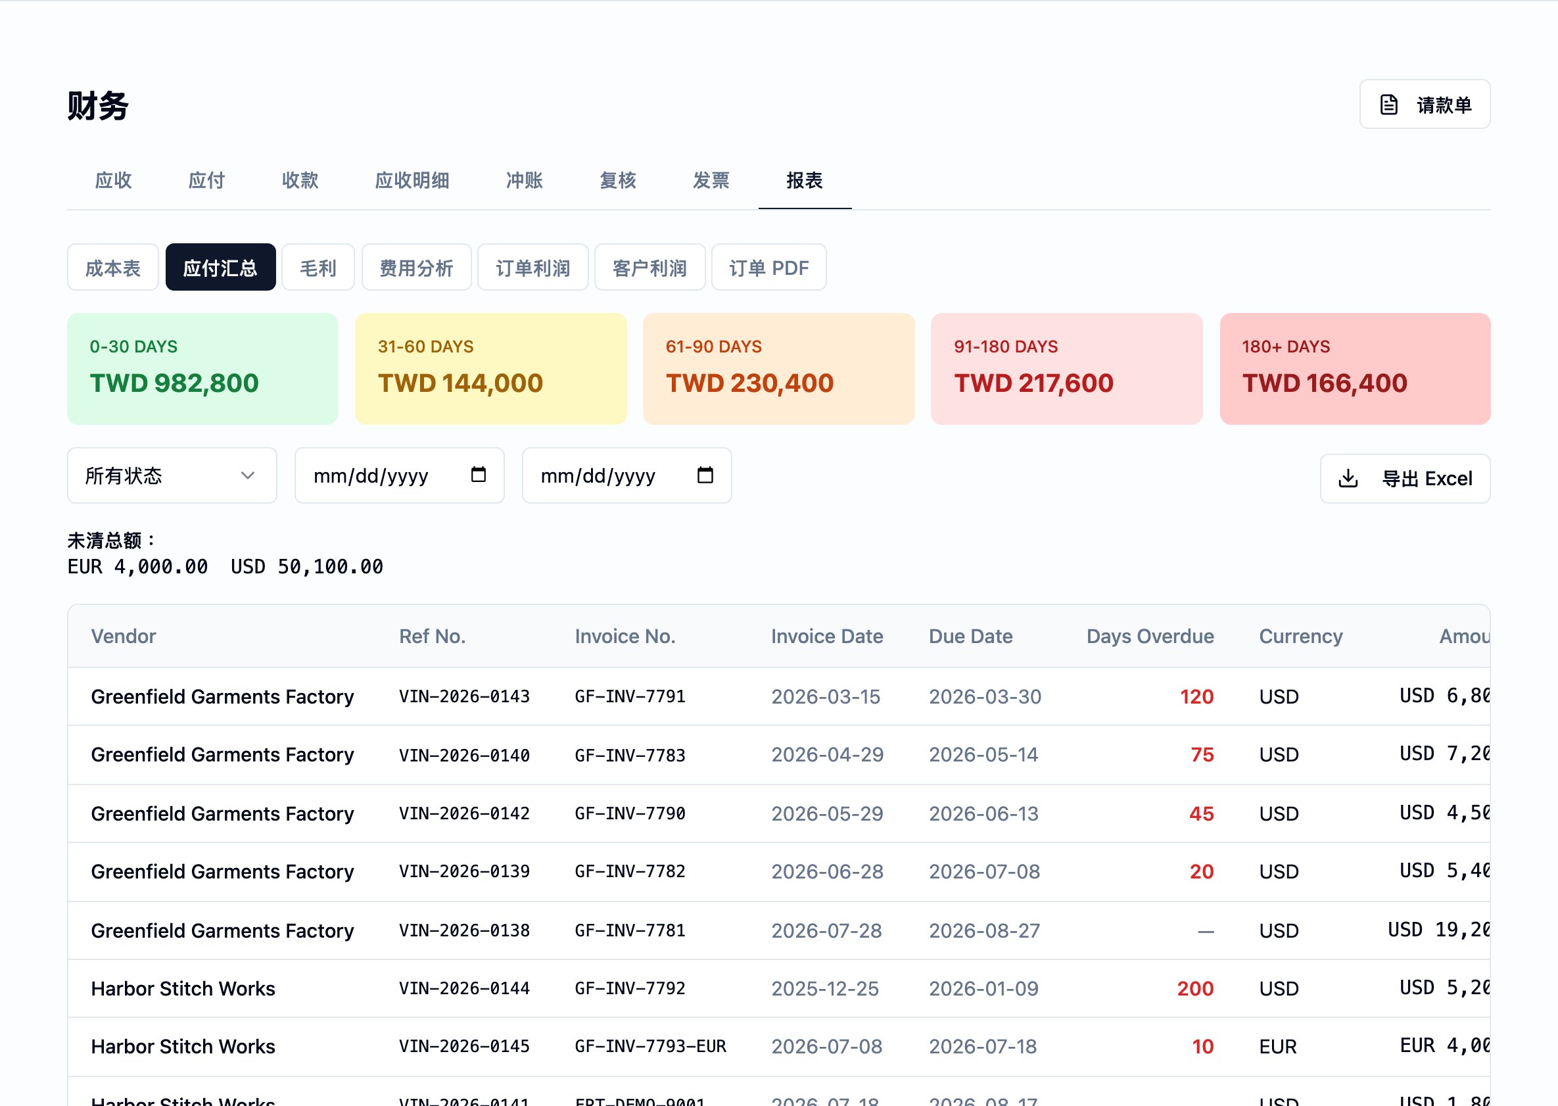Screen dimensions: 1558x1106
Task: Open the 发票 tab
Action: tap(711, 180)
